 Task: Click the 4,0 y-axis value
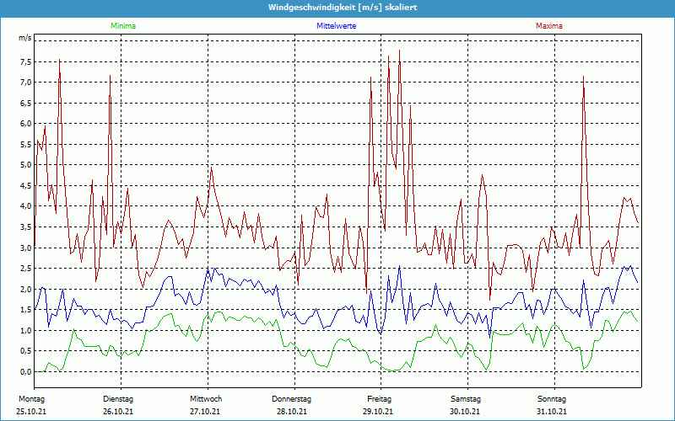[26, 206]
